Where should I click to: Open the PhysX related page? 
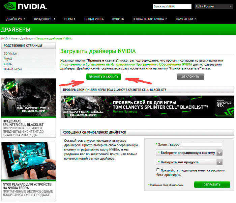tap(8, 59)
